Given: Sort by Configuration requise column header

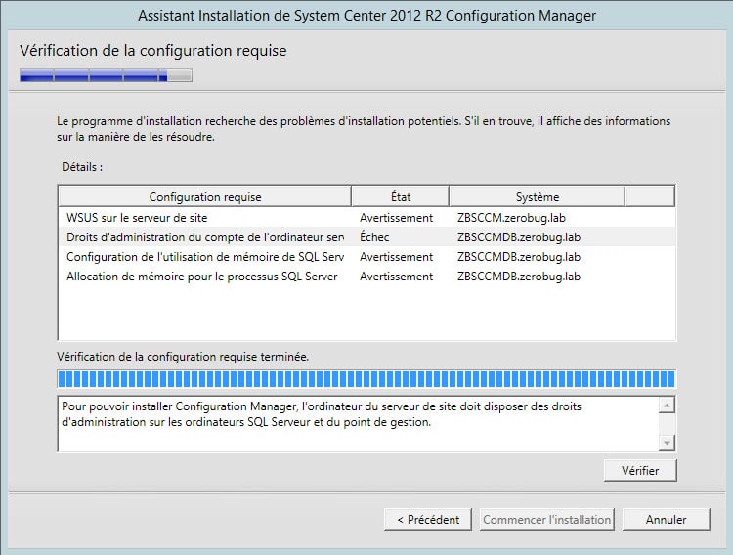Looking at the screenshot, I should click(205, 196).
